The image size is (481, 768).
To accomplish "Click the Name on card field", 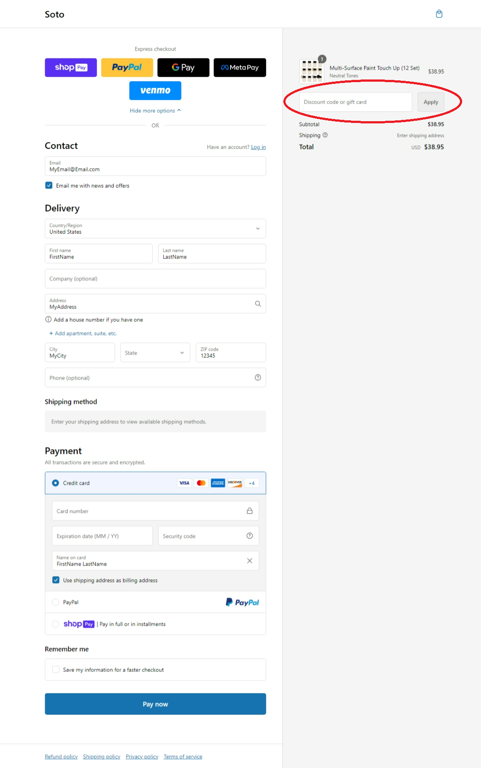I will [156, 561].
